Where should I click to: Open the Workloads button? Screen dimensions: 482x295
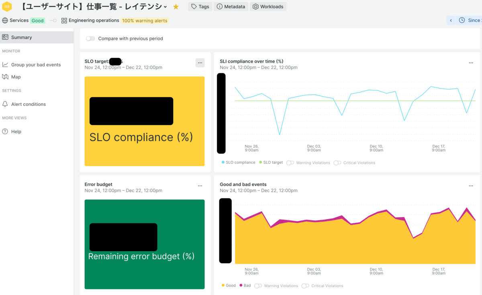(x=268, y=6)
